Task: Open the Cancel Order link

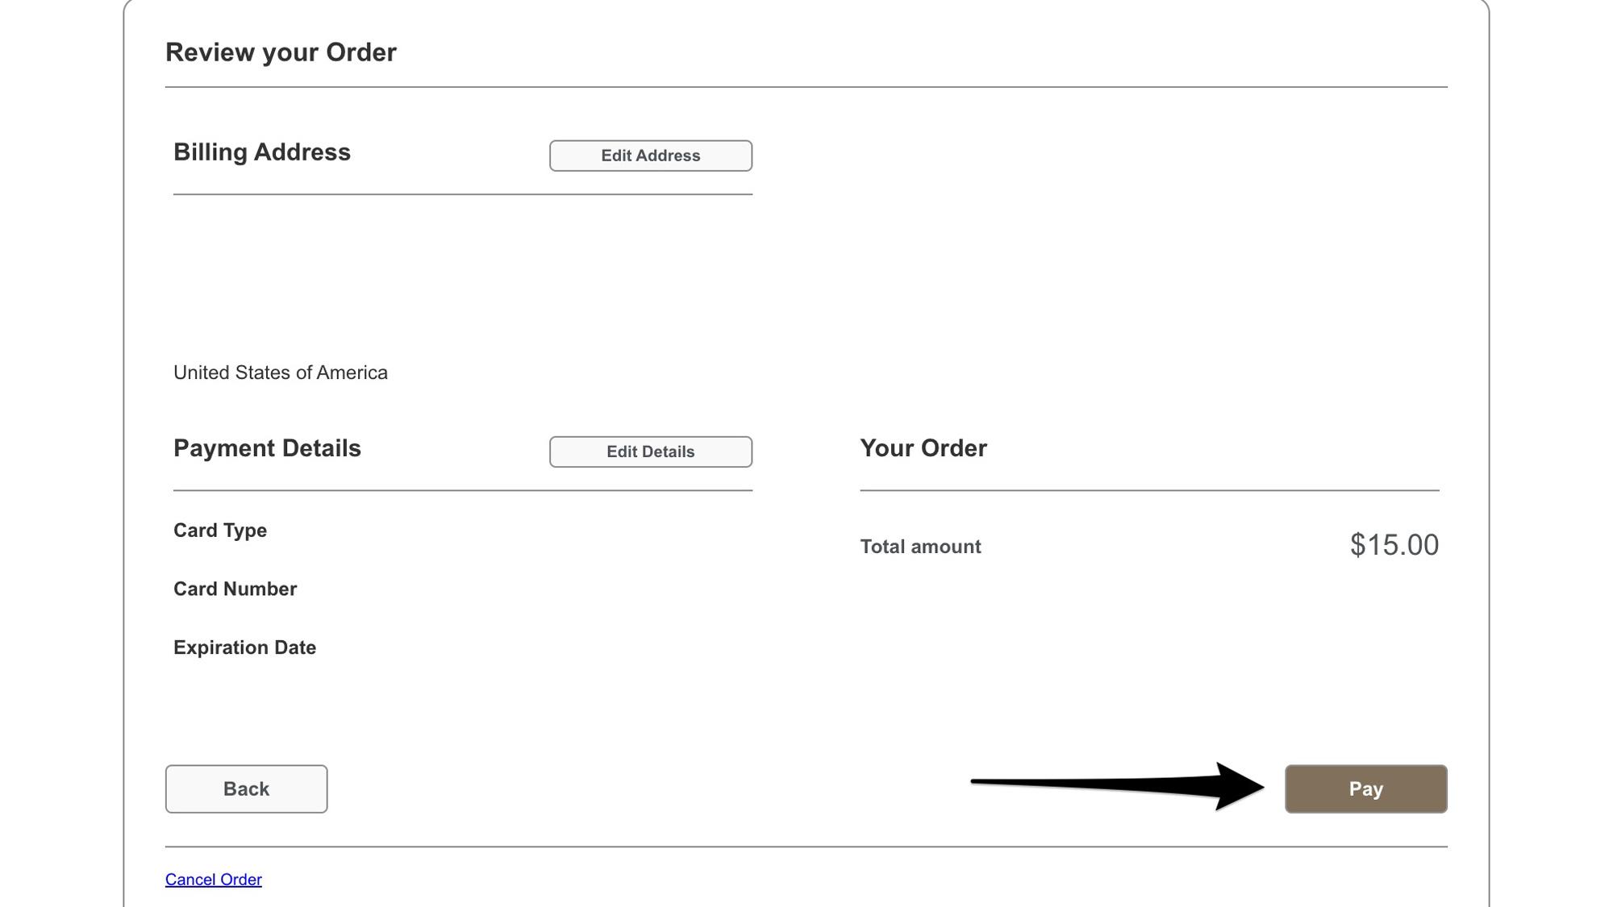Action: point(212,879)
